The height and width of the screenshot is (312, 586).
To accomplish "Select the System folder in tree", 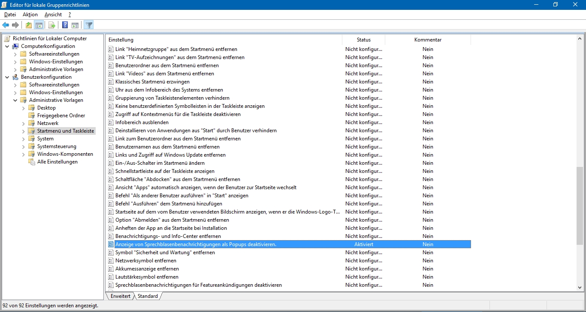I will point(45,139).
